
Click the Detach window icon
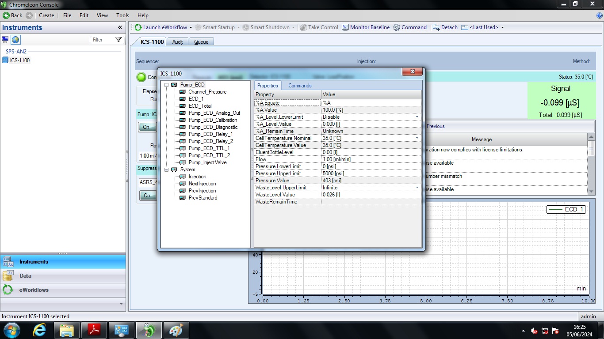[436, 27]
